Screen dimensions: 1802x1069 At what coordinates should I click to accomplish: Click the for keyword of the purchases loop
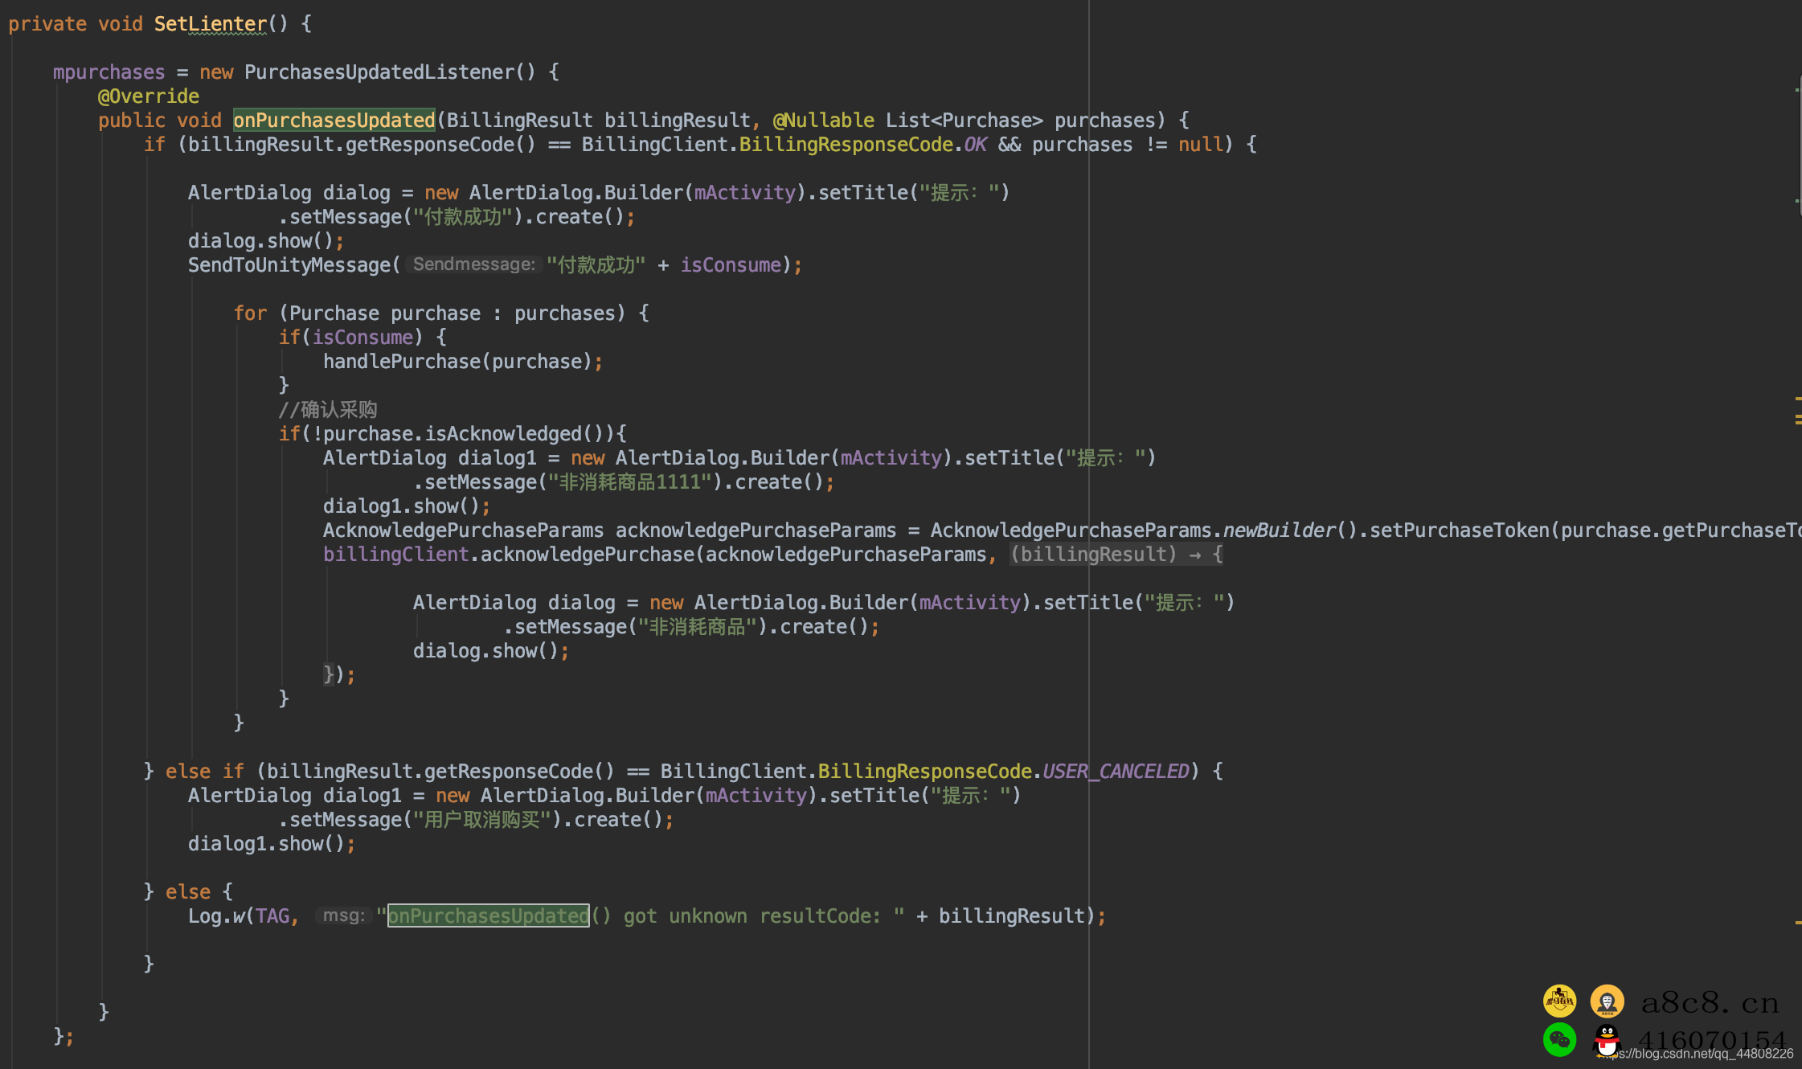coord(250,313)
